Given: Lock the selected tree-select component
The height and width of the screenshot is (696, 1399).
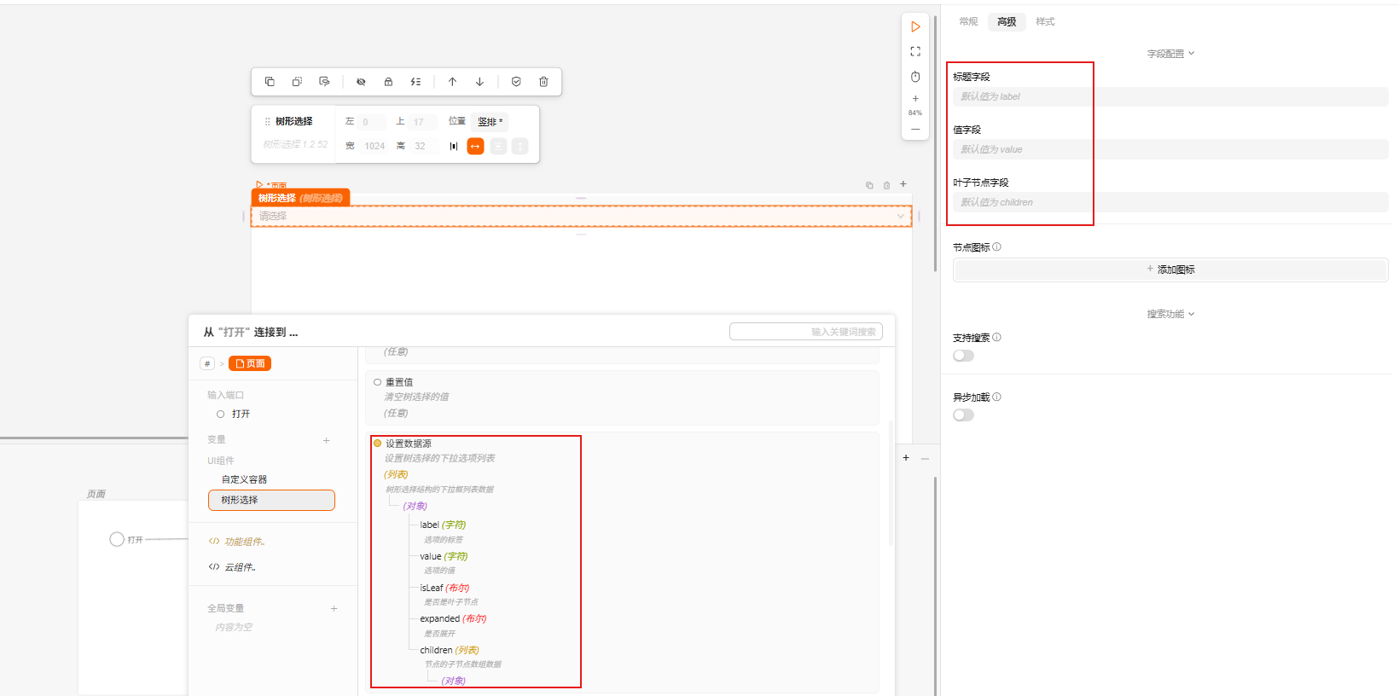Looking at the screenshot, I should click(x=388, y=82).
